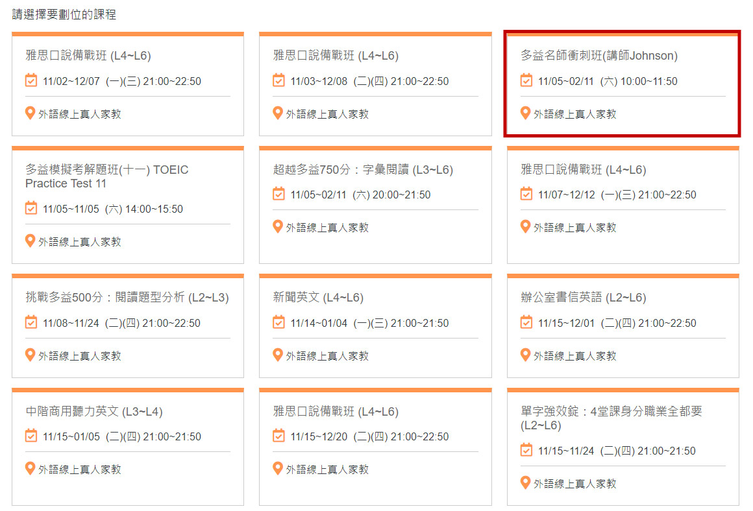This screenshot has height=511, width=753.
Task: Click schedule text 11/08~11/24 (二)(四) 21:00~22:50
Action: 121,323
